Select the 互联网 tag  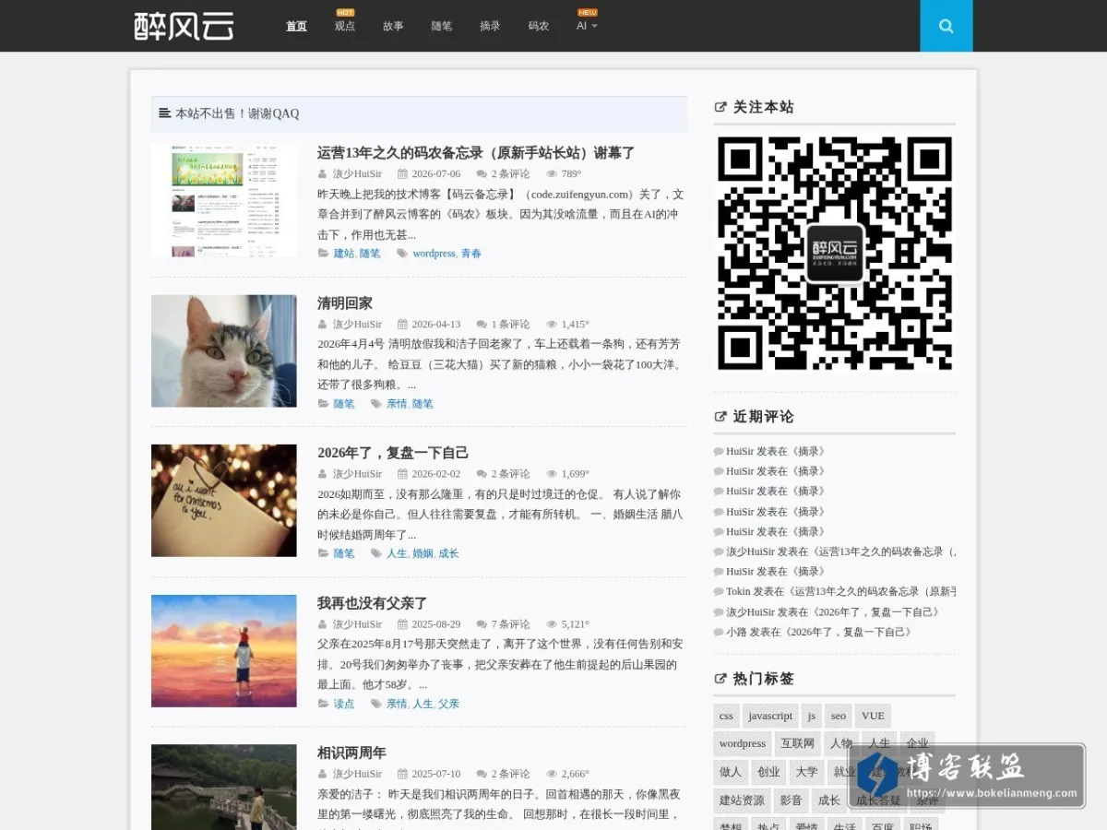point(797,743)
